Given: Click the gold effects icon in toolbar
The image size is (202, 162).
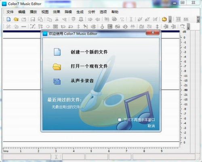Looking at the screenshot, I should [164, 19].
